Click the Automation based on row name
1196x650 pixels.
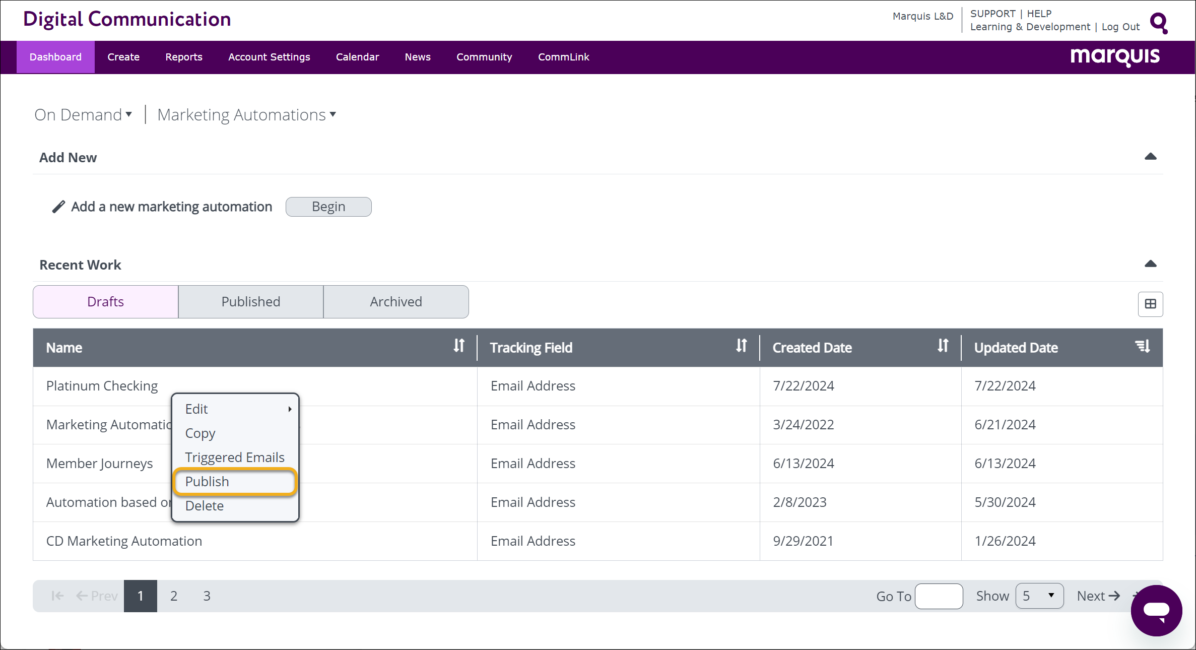(x=109, y=502)
